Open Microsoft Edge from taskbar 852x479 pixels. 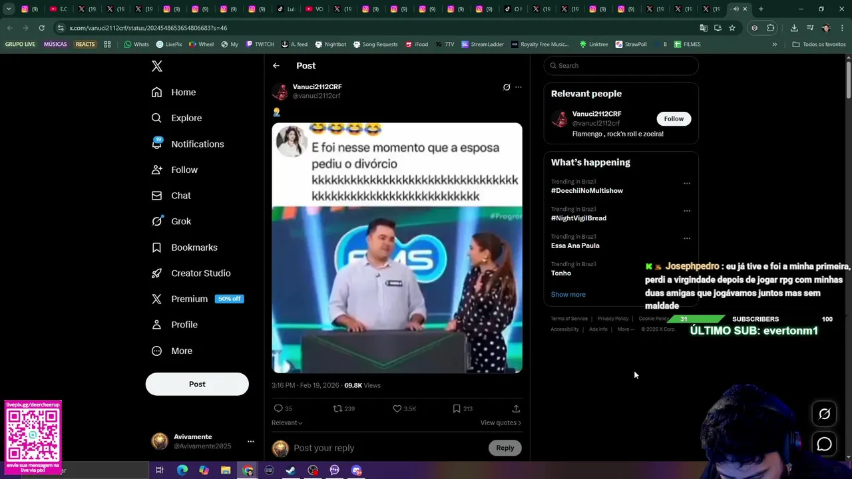pos(182,470)
